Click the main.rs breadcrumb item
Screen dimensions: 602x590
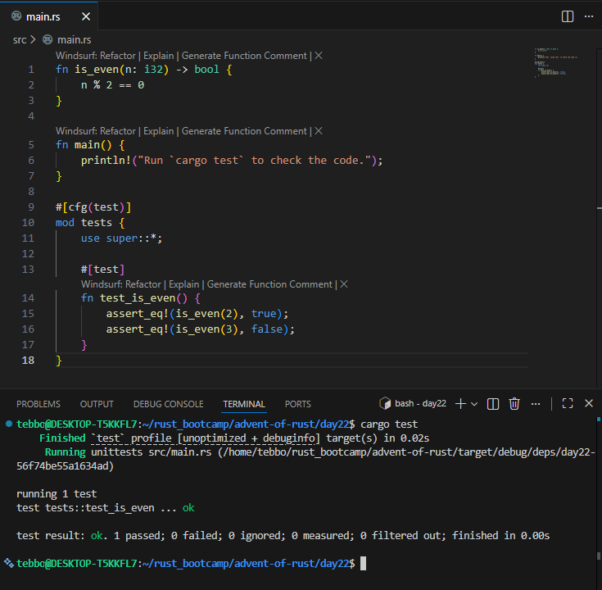click(x=74, y=40)
